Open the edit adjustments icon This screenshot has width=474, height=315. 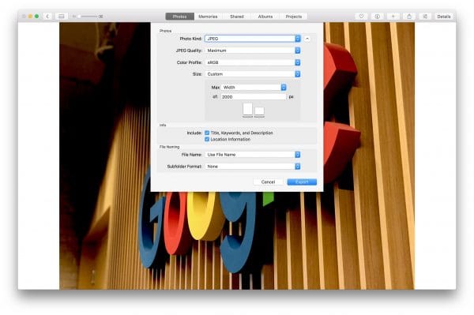coord(425,17)
